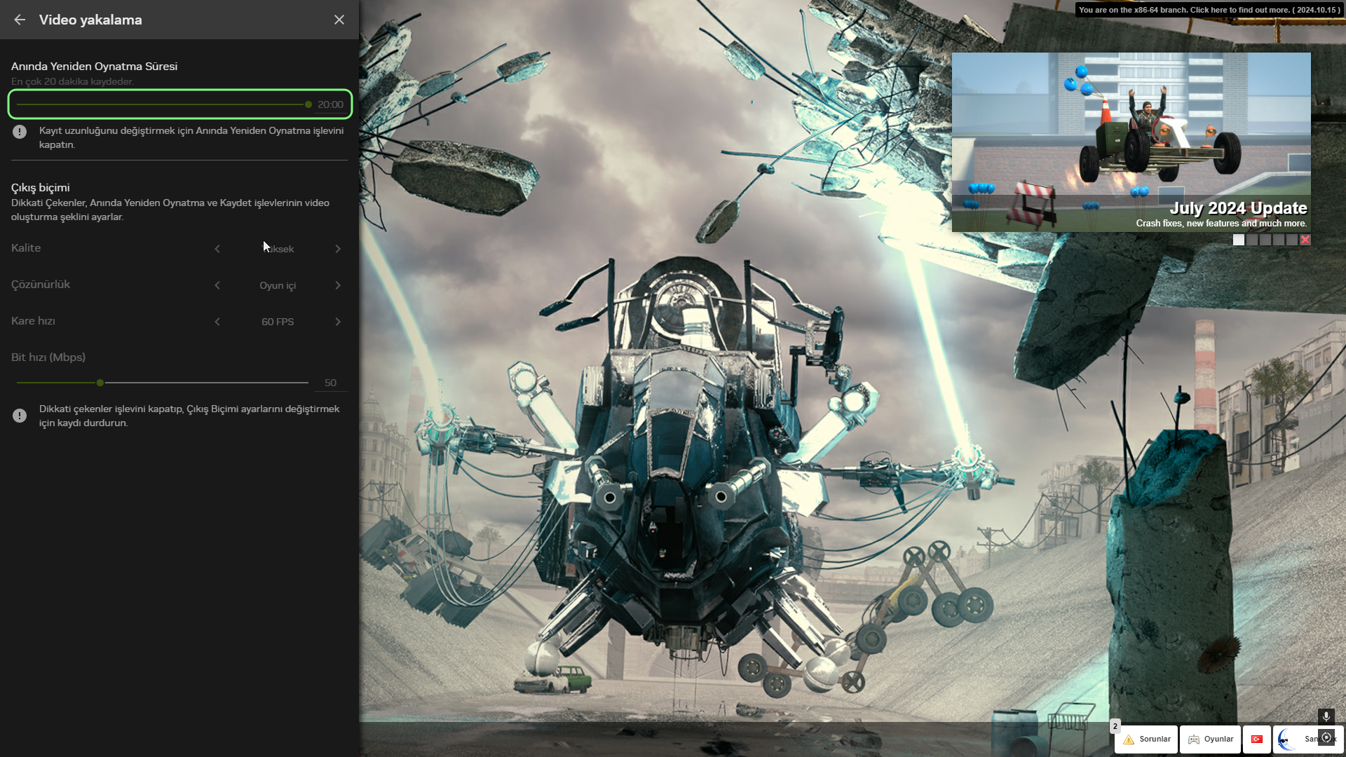Image resolution: width=1346 pixels, height=757 pixels.
Task: Select fifth news slide indicator
Action: click(1292, 240)
